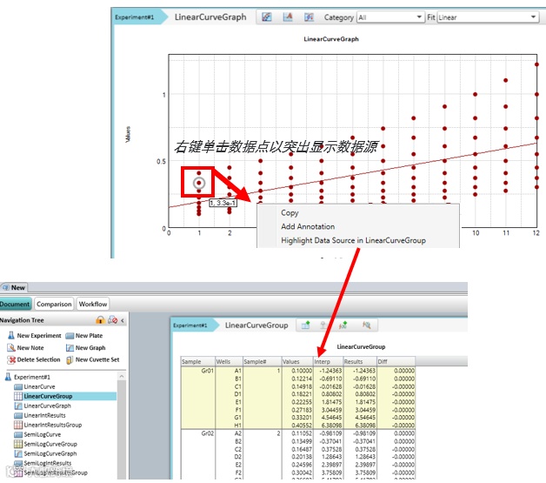Open the Fit dropdown set to Linear
The image size is (546, 483).
tap(488, 17)
